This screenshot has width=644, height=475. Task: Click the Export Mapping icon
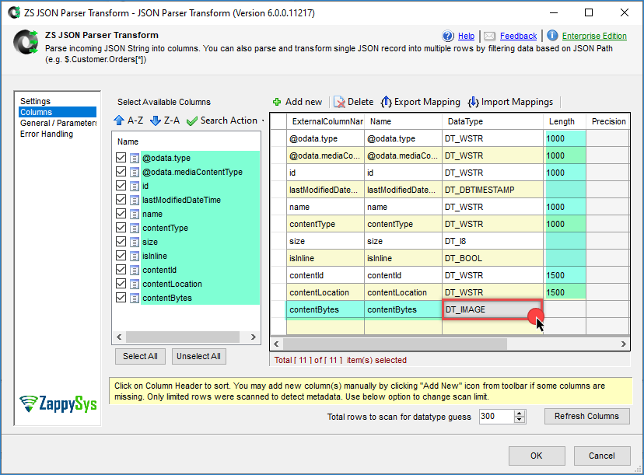[386, 102]
